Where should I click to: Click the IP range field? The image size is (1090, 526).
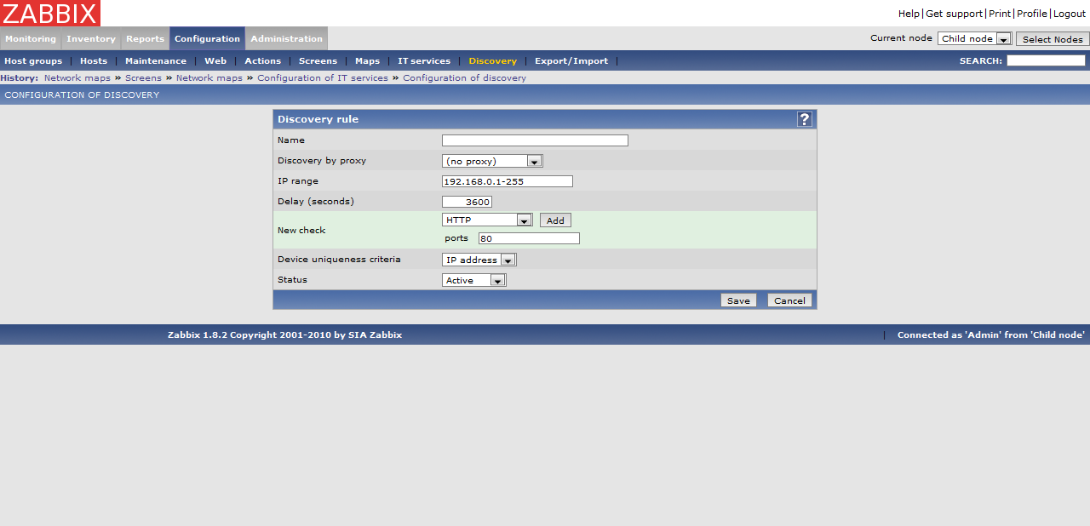coord(507,181)
